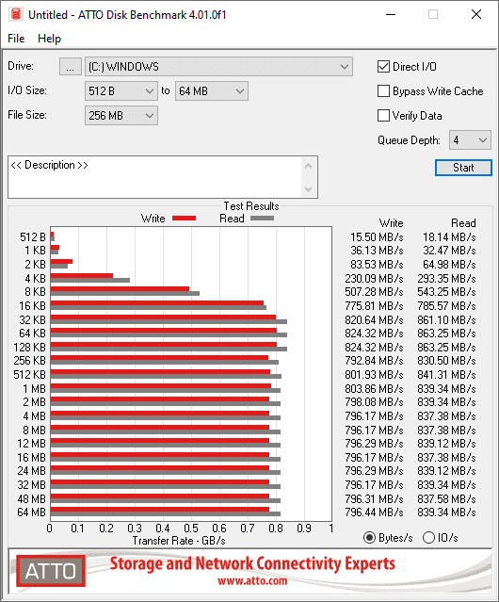Close the ATTO Disk Benchmark window

pyautogui.click(x=476, y=14)
